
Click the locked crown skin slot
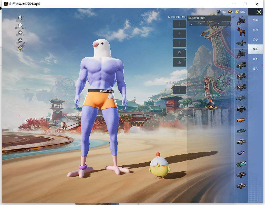click(179, 62)
